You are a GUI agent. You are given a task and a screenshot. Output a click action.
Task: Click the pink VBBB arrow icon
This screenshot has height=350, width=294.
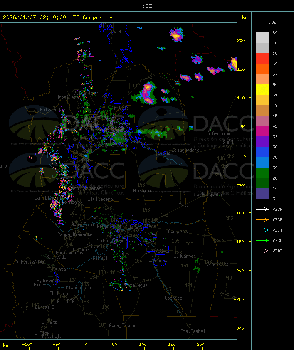click(262, 251)
